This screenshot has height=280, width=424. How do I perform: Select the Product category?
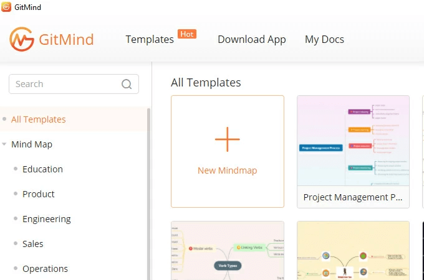[39, 194]
